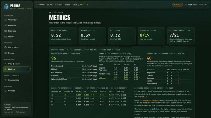Click the documented events count 96
Image resolution: width=211 pixels, height=118 pixels.
[54, 58]
